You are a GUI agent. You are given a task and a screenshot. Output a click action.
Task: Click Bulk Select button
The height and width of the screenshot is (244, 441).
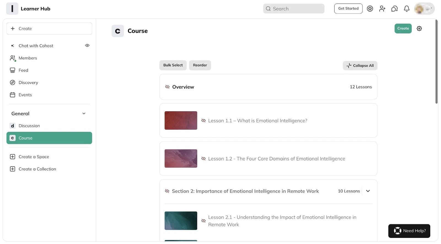tap(173, 65)
